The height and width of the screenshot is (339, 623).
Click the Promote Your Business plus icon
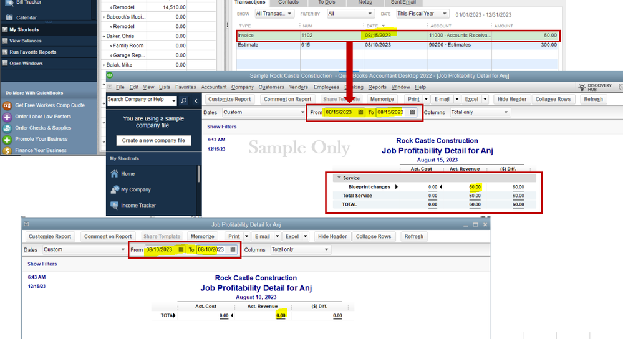click(x=7, y=140)
